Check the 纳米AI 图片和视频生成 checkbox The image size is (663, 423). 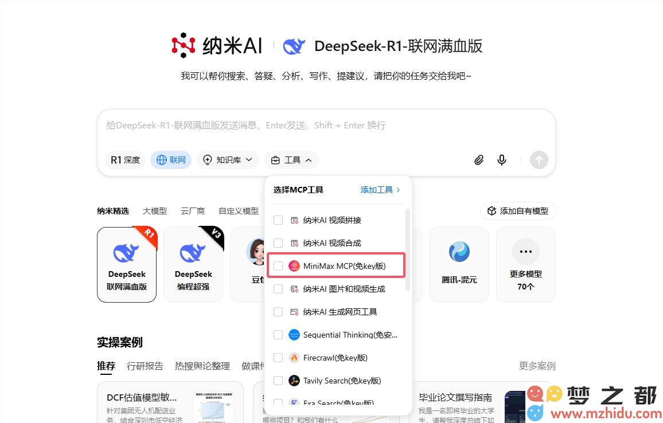[x=278, y=289]
